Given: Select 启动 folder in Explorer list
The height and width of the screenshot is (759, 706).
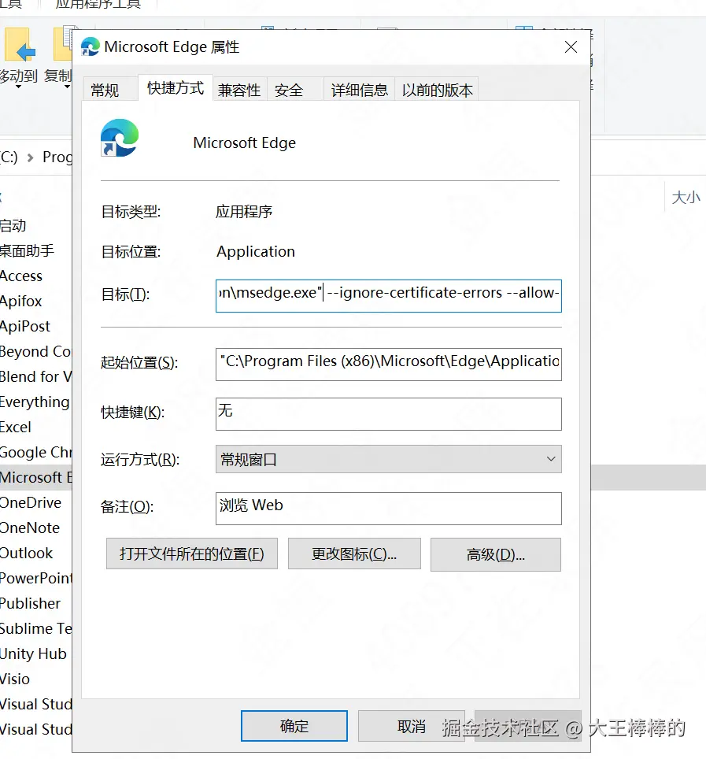Looking at the screenshot, I should [x=13, y=225].
